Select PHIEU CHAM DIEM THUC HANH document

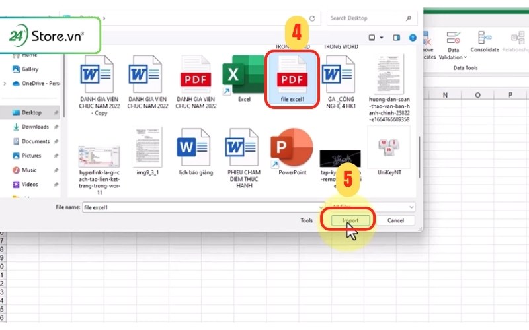244,158
